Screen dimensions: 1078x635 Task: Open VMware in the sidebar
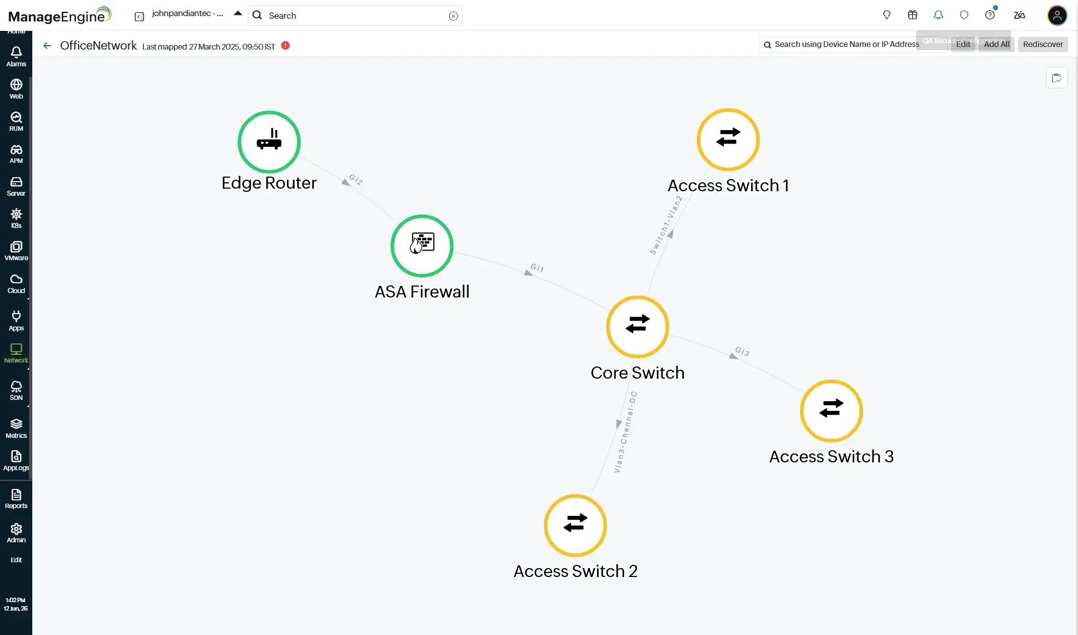point(16,251)
